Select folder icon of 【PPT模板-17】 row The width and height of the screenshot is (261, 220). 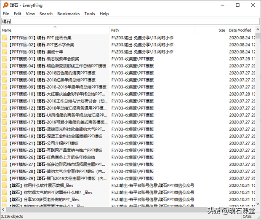(x=5, y=122)
